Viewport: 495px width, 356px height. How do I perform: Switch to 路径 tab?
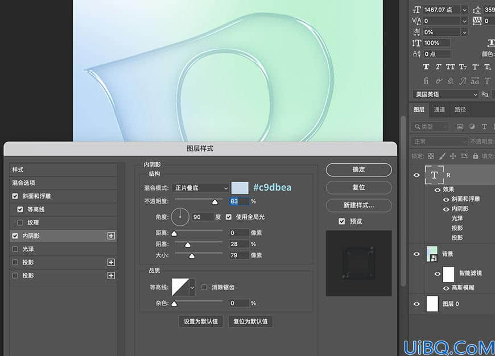pos(460,110)
